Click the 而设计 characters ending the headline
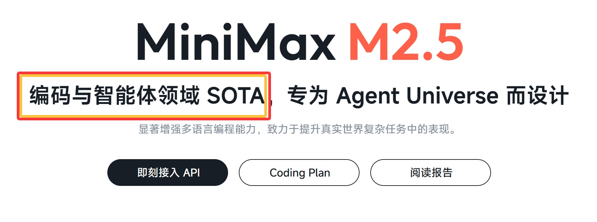The height and width of the screenshot is (222, 597). coord(538,96)
